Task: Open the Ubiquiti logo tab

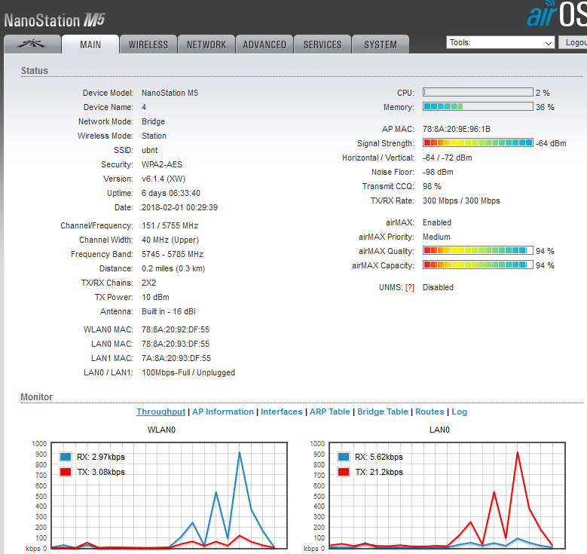Action: [32, 44]
